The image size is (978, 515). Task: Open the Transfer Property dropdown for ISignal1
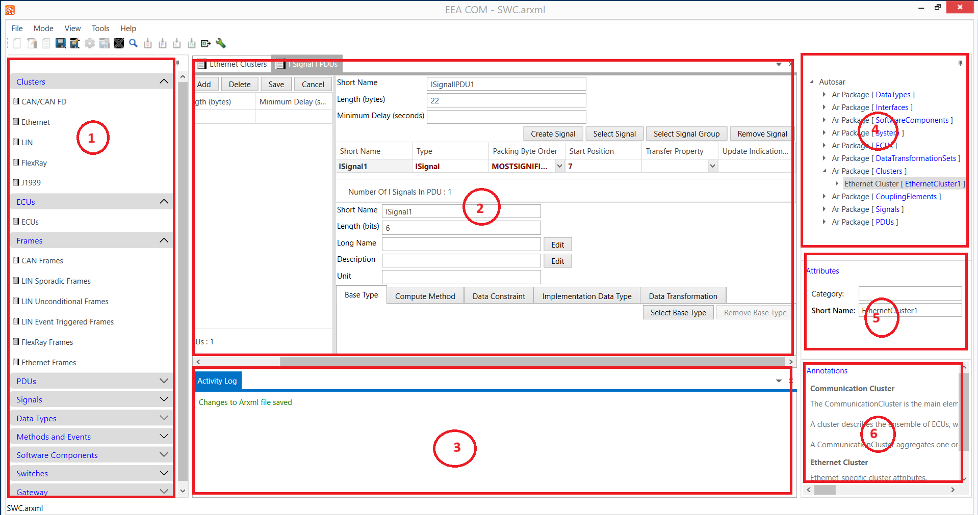pyautogui.click(x=712, y=166)
